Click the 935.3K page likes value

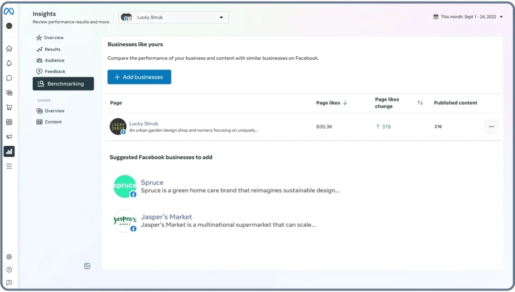click(x=324, y=127)
